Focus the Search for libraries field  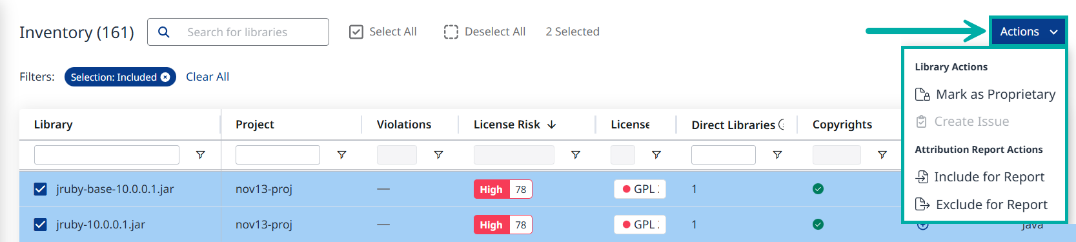[238, 32]
